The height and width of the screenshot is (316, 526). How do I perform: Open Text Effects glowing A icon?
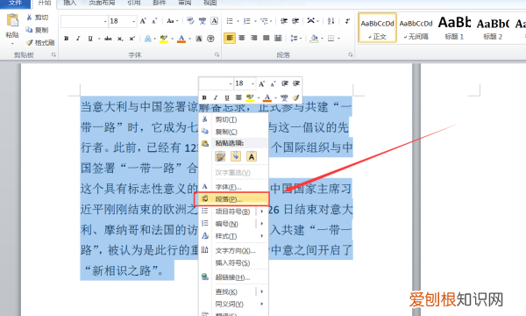tap(147, 39)
